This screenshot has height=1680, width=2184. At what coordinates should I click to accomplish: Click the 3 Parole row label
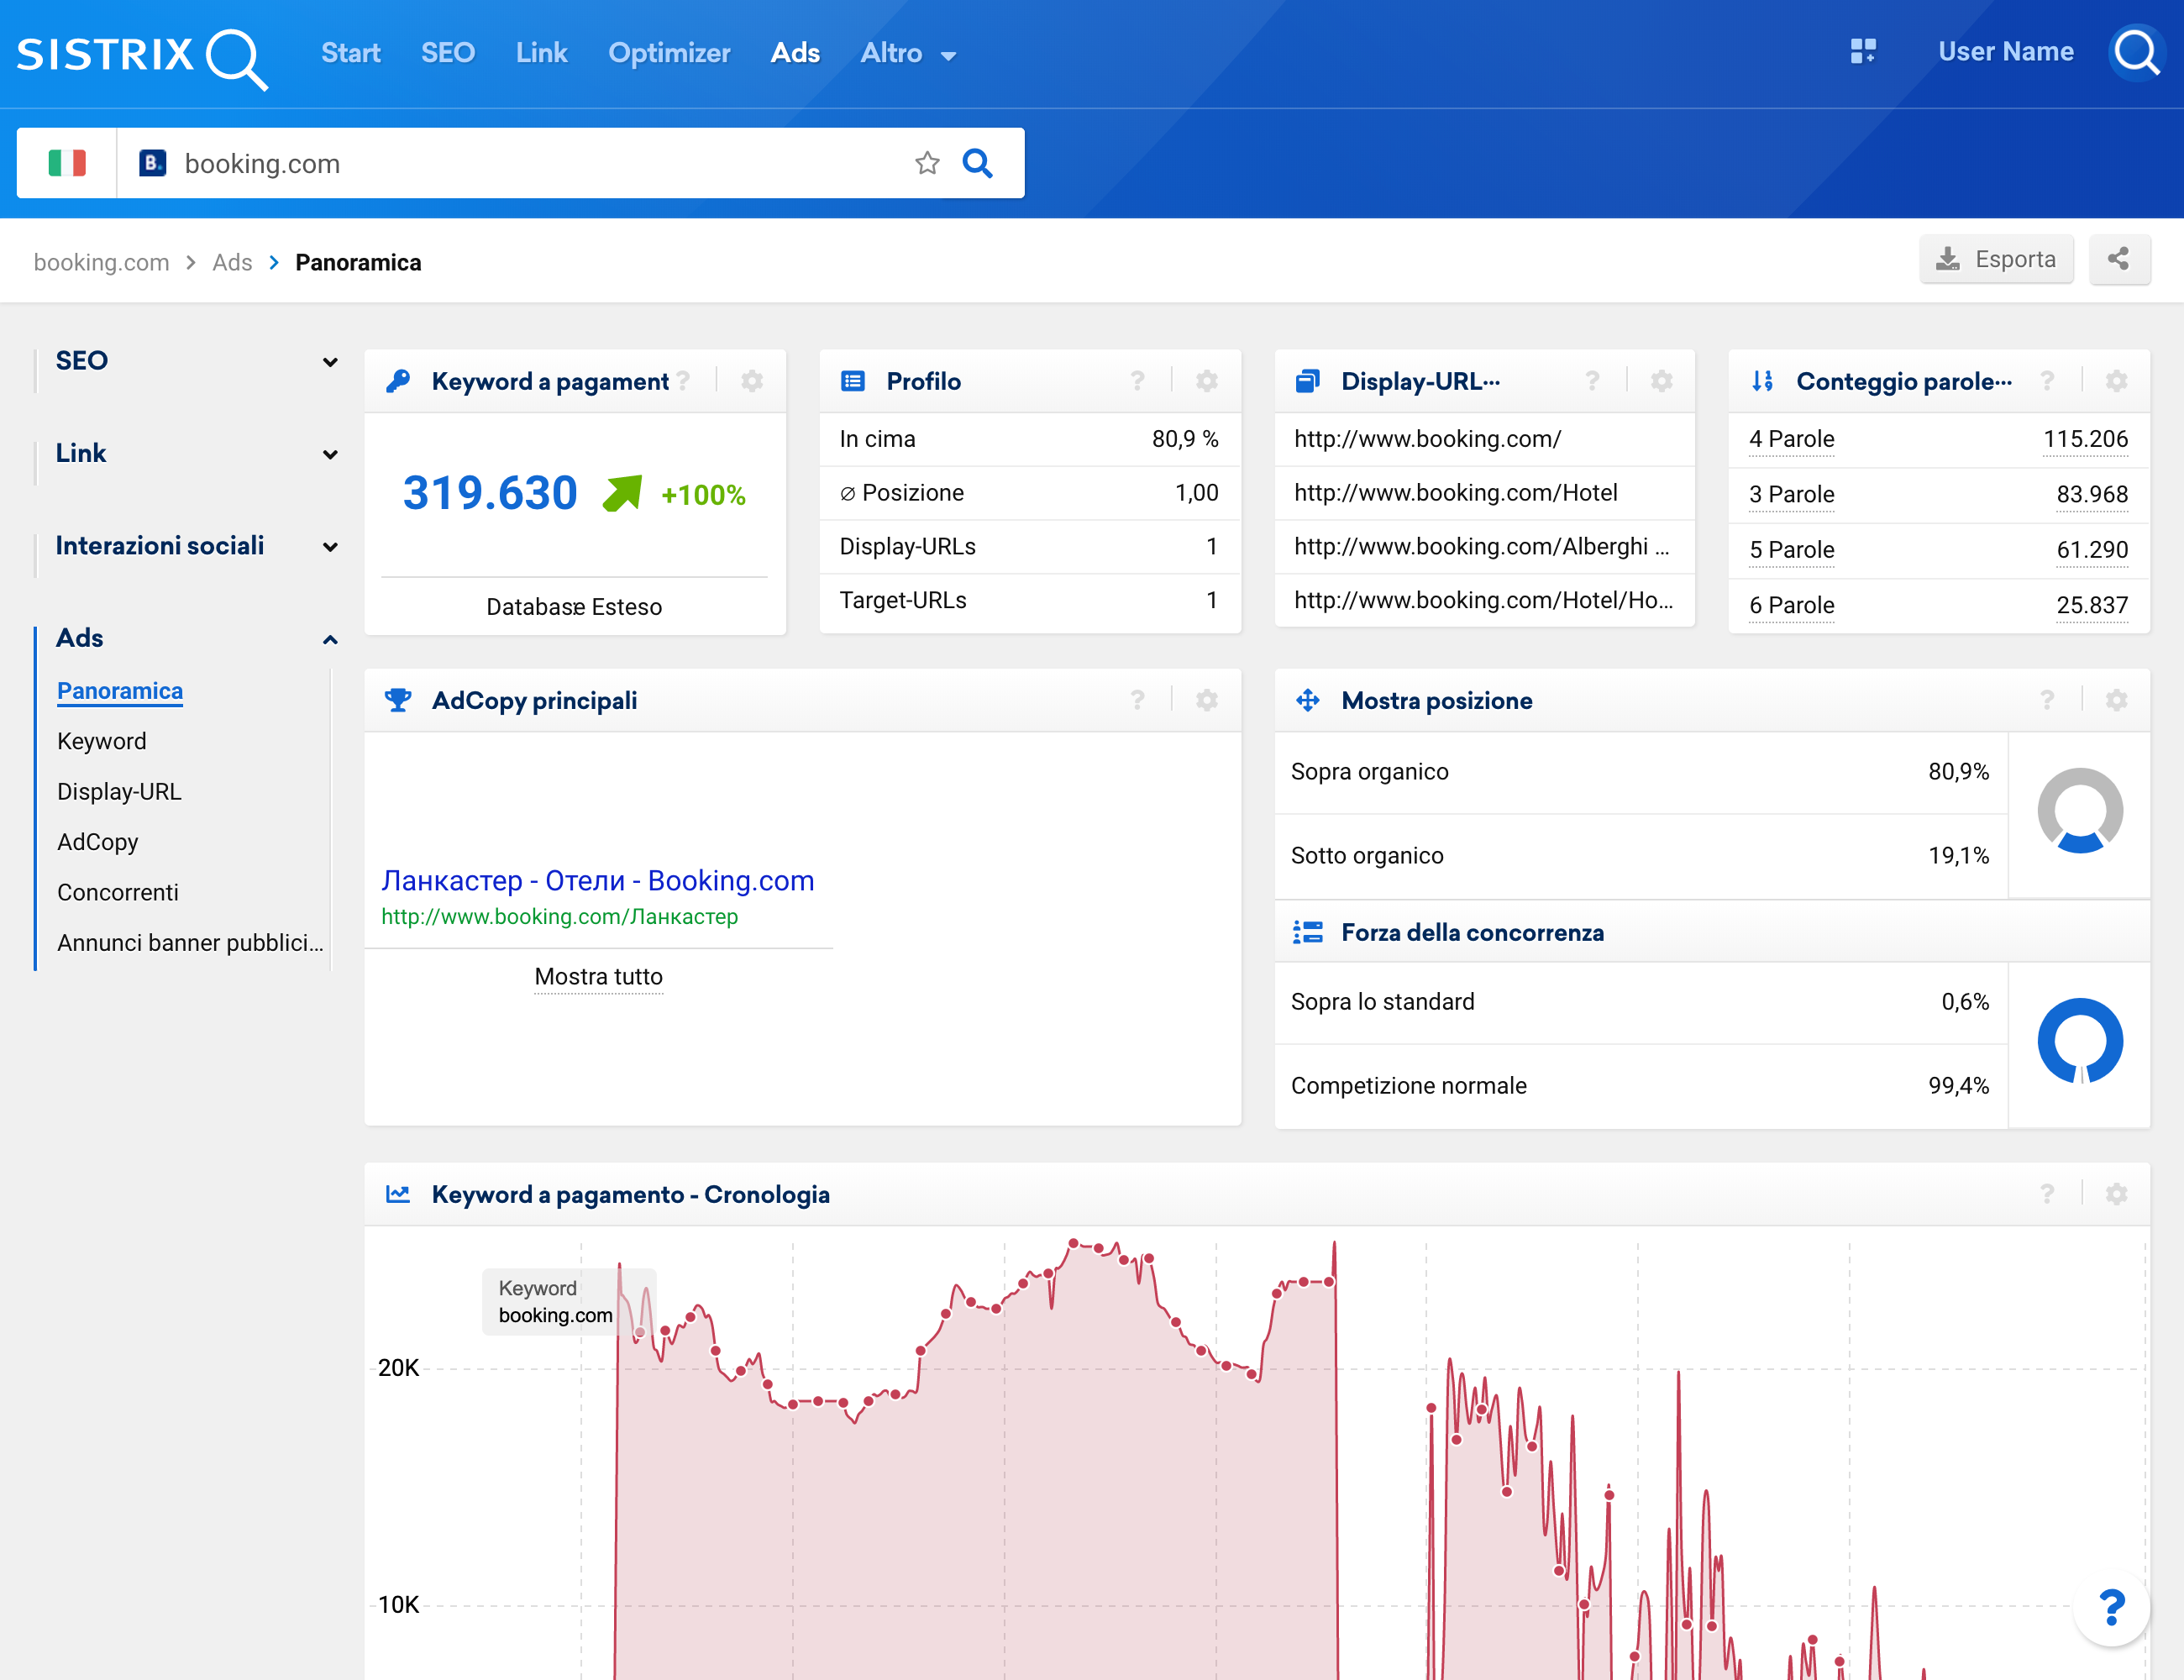pos(1791,495)
